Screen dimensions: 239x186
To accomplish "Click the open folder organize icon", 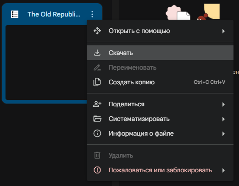I will pyautogui.click(x=97, y=119).
